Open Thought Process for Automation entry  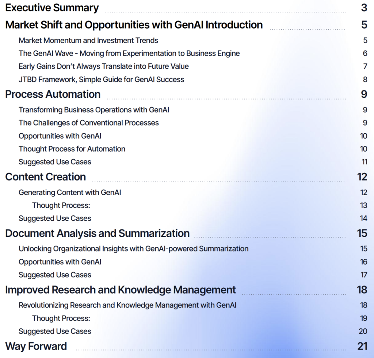72,149
